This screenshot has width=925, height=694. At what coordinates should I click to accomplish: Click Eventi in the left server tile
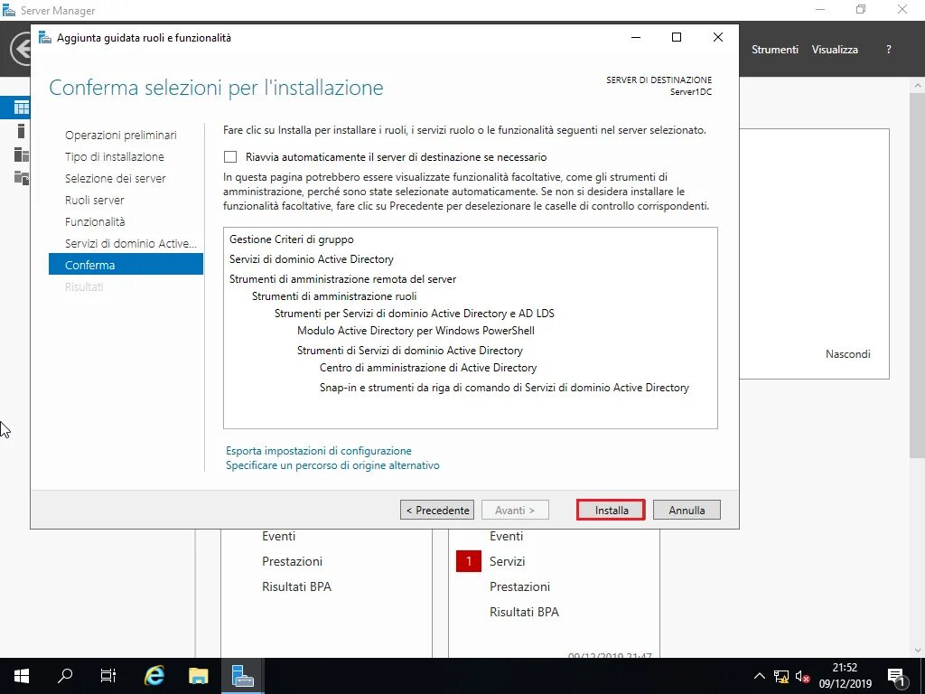pos(278,536)
